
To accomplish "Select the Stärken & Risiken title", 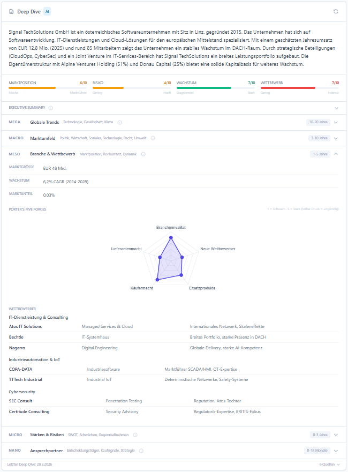I will coord(47,434).
